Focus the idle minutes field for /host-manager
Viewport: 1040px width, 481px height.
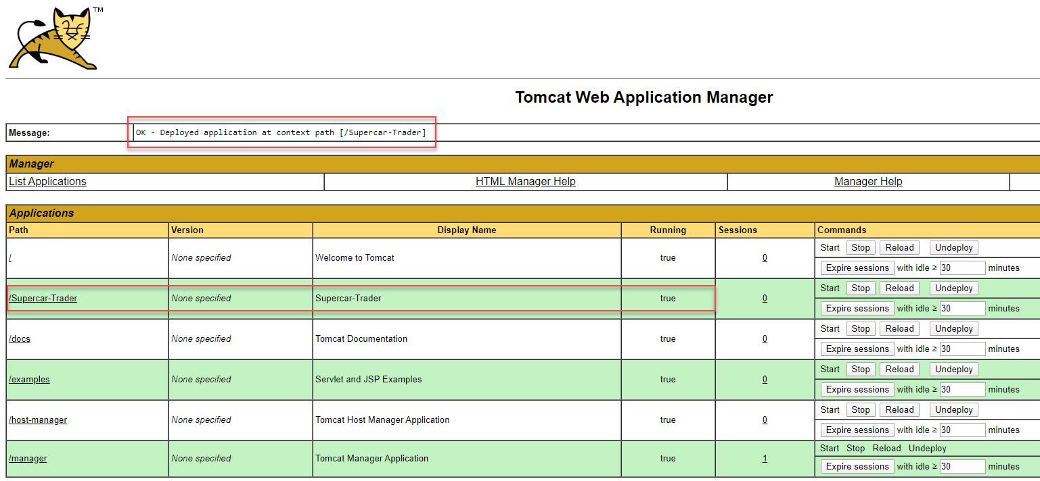[962, 430]
